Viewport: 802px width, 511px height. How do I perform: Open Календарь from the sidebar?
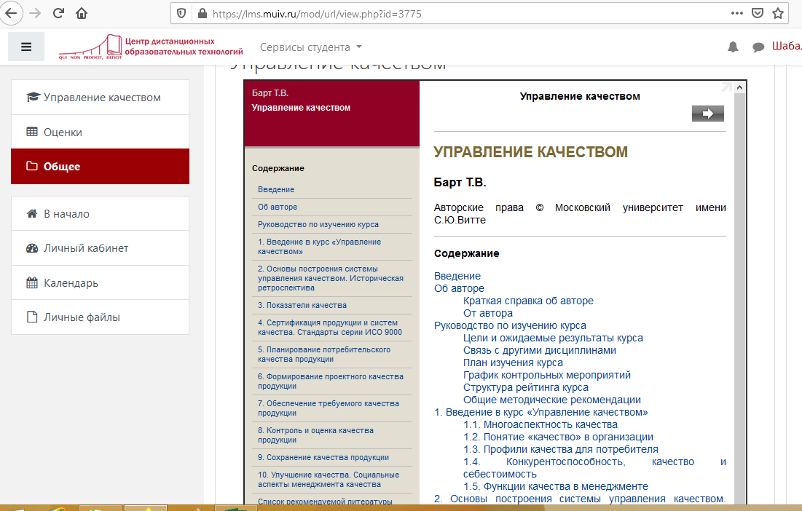(71, 283)
